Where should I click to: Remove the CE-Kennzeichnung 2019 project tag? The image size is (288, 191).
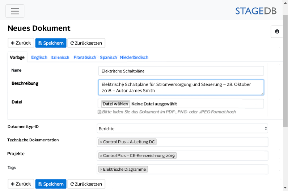pos(101,156)
